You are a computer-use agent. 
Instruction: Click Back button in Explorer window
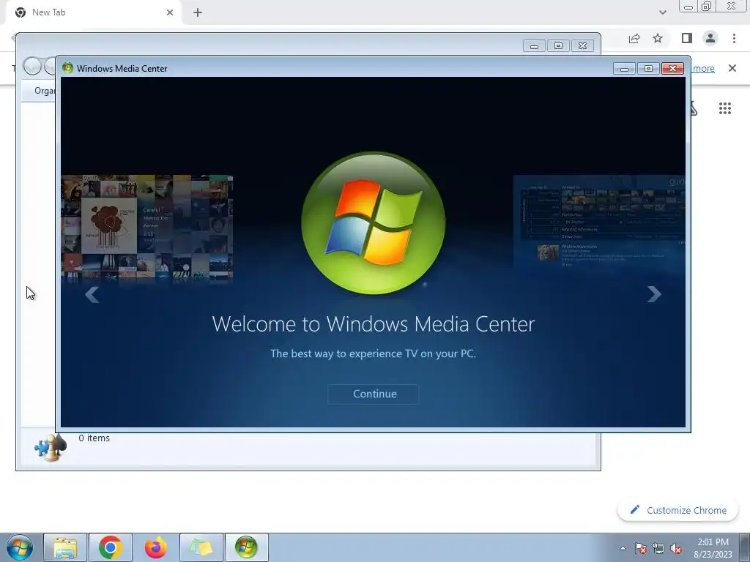pyautogui.click(x=32, y=67)
